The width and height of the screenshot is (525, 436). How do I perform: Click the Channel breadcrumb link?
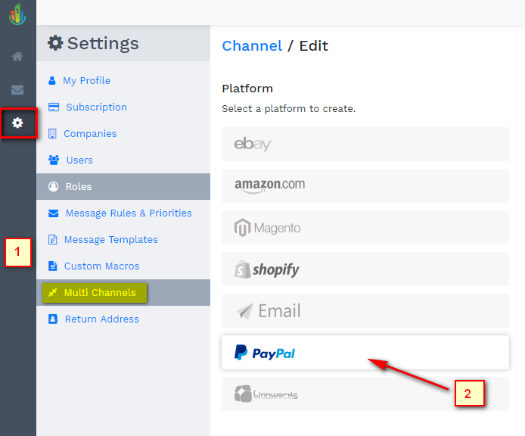pos(251,45)
